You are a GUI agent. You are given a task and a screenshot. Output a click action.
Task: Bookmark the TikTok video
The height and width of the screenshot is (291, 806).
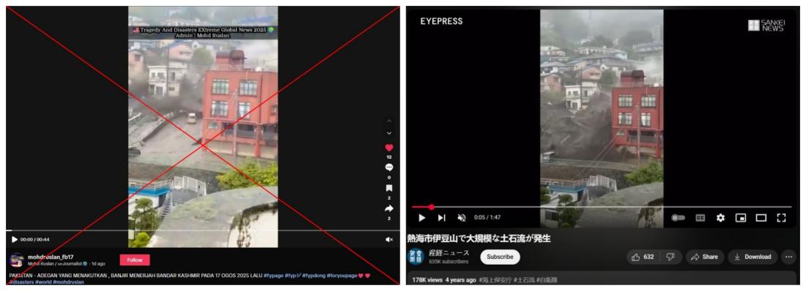389,189
